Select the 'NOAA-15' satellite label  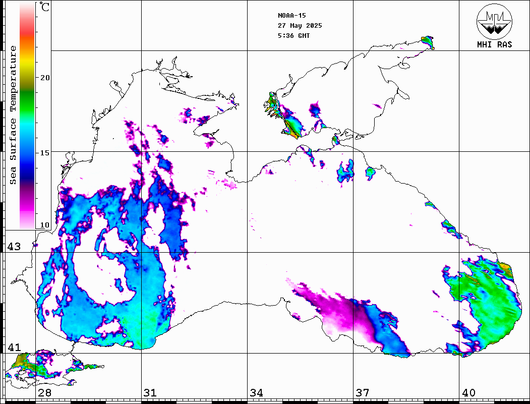(x=291, y=16)
